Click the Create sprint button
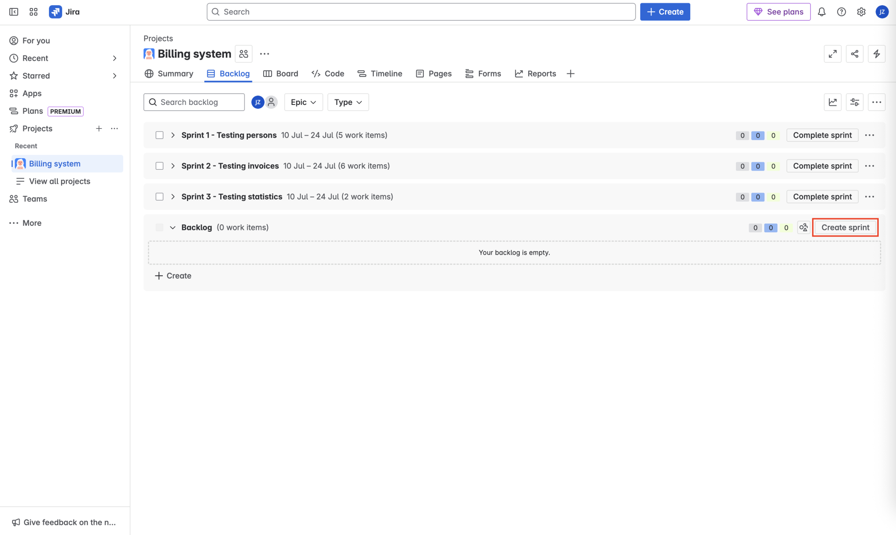The height and width of the screenshot is (535, 896). (x=845, y=228)
